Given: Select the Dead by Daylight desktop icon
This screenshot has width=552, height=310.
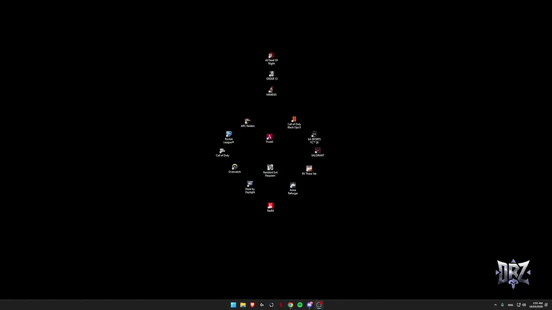Looking at the screenshot, I should [x=250, y=187].
